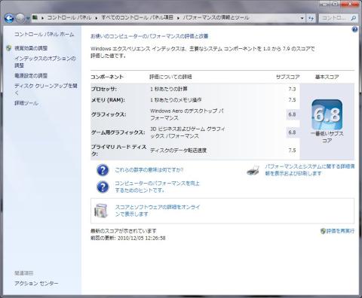Open ディスク クリーンアップを開く link

tap(46, 89)
